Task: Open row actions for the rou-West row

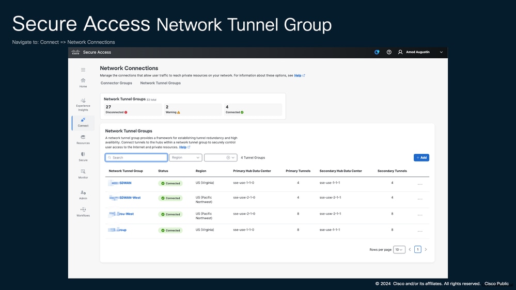Action: pos(420,215)
